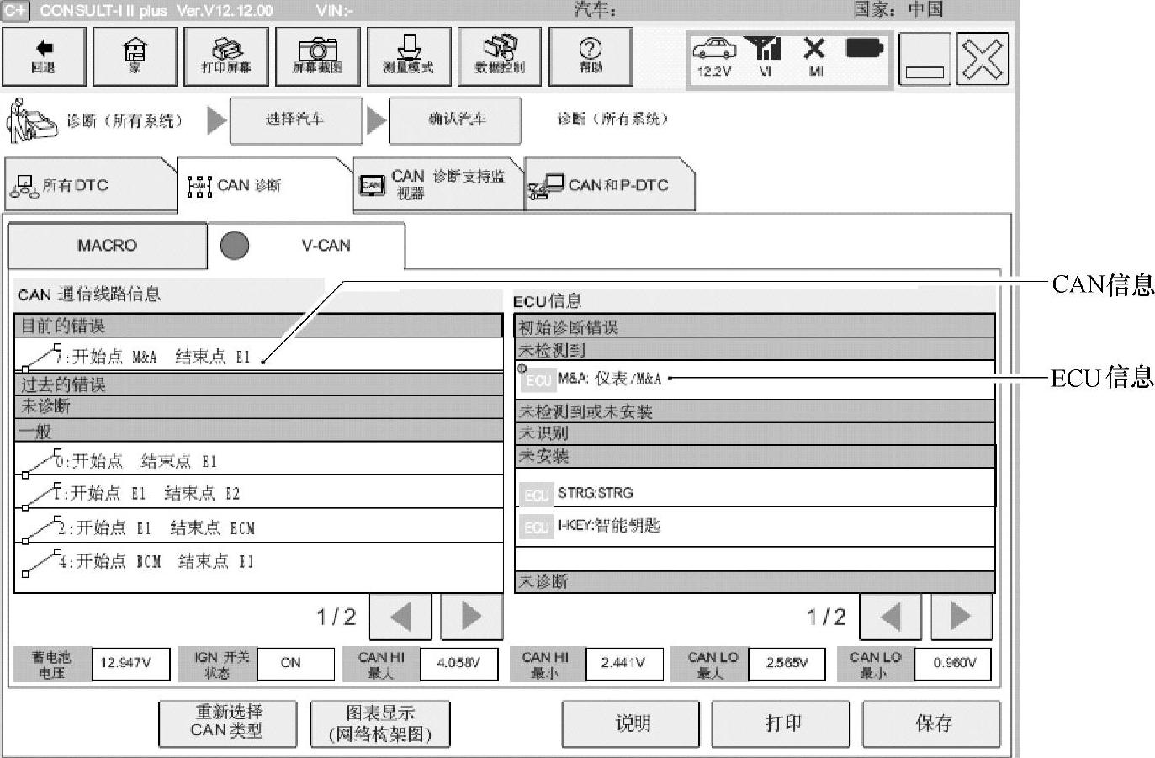Select the V-CAN sub-tab
1155x758 pixels.
coord(306,246)
